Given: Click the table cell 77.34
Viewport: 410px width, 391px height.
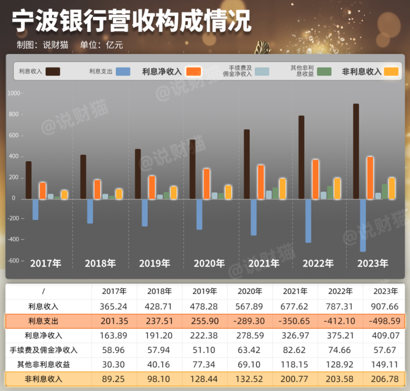Looking at the screenshot, I should coord(204,365).
